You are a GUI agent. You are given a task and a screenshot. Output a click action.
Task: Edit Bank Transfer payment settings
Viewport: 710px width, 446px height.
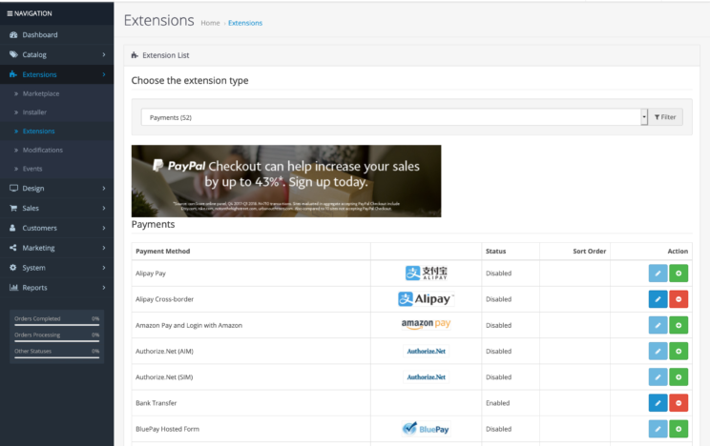[x=658, y=402]
